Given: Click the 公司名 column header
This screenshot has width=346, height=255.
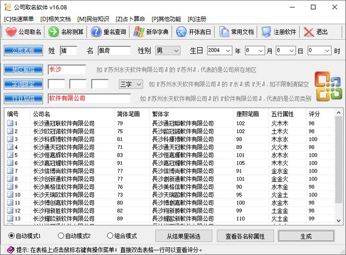Looking at the screenshot, I should (73, 114).
